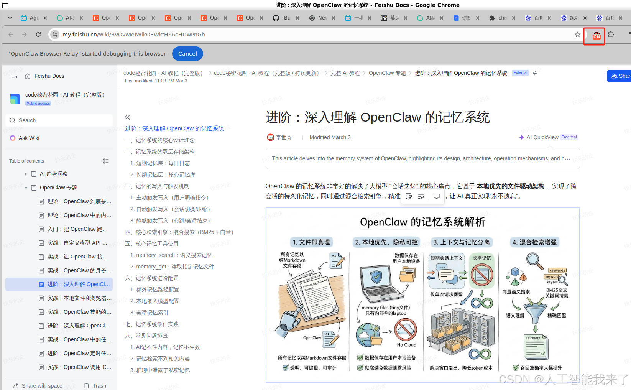The height and width of the screenshot is (390, 631).
Task: Expand the AI 趋势洞察 tree node
Action: tap(26, 174)
